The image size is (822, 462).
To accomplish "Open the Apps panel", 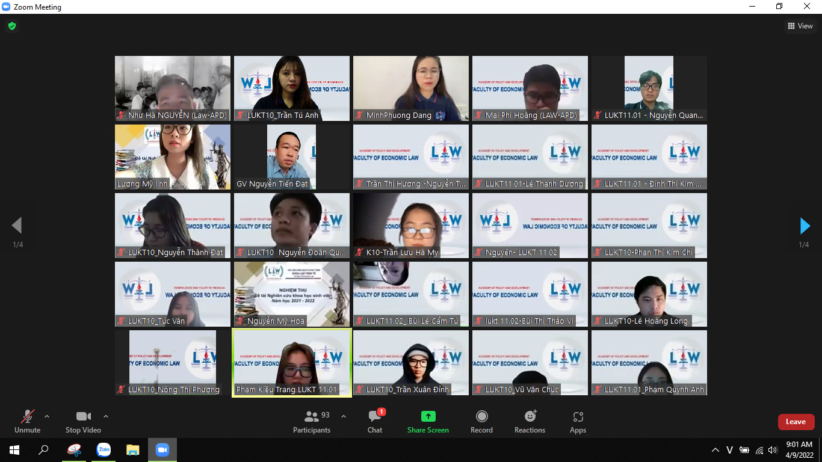I will click(578, 421).
